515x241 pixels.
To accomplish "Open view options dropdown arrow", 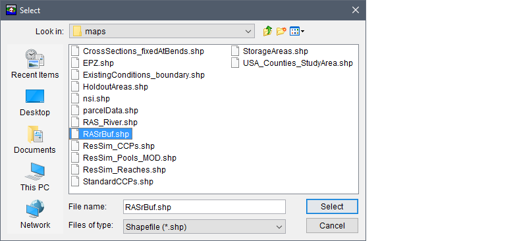I will 302,32.
